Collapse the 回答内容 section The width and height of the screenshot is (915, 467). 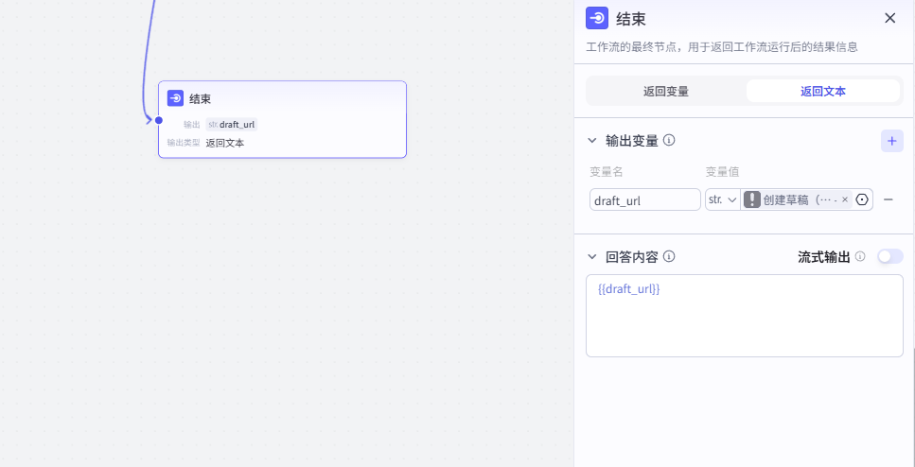coord(593,256)
